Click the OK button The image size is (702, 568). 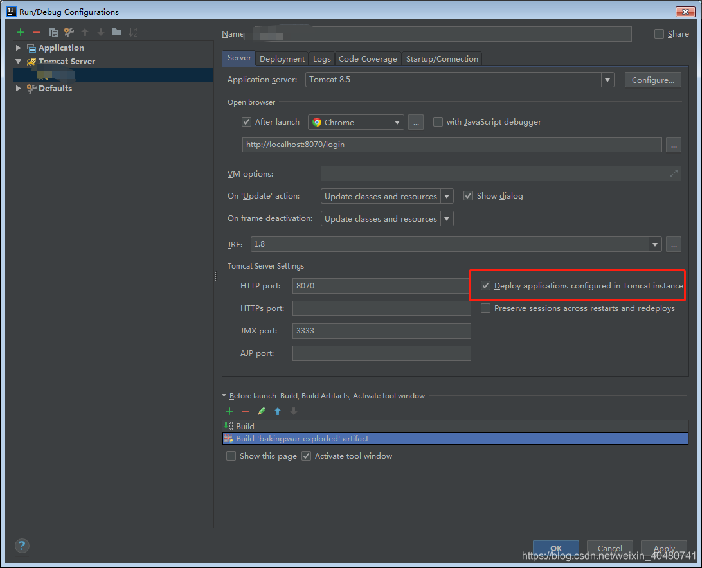[556, 548]
